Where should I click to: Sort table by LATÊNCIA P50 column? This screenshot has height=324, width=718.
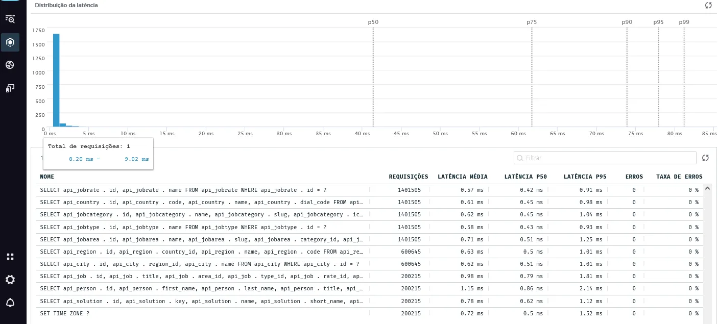point(525,177)
